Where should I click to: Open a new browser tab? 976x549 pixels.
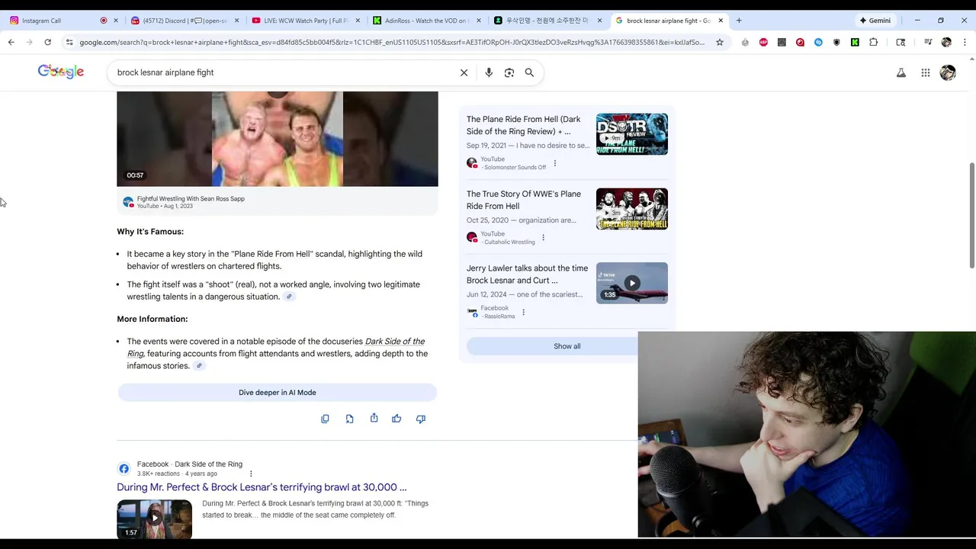(738, 21)
